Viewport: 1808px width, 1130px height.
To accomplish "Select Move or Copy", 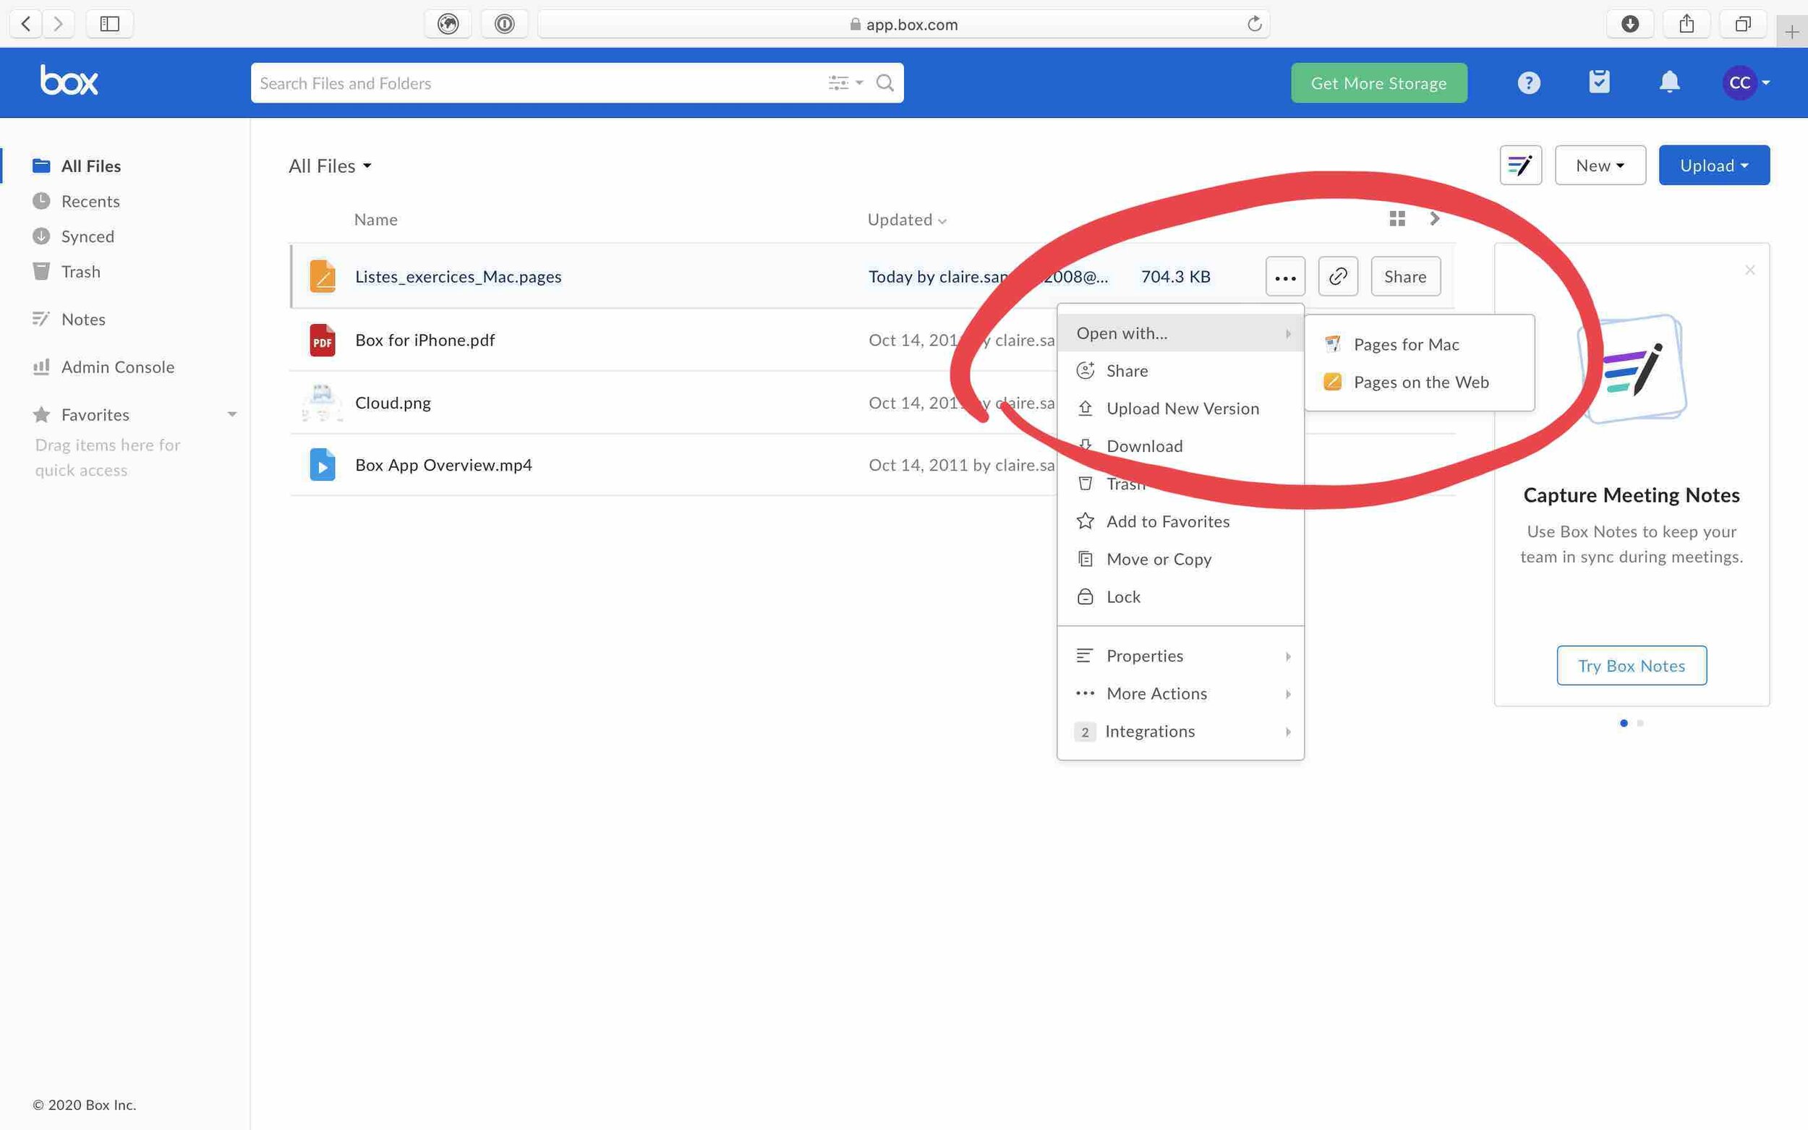I will coord(1180,559).
